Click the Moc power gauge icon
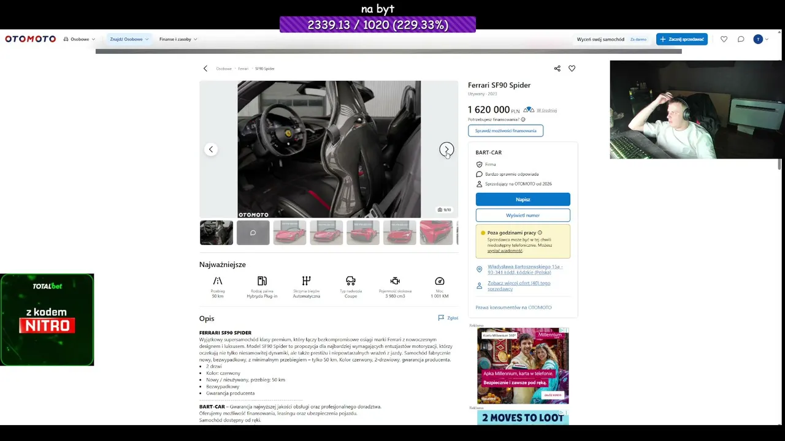This screenshot has height=441, width=785. coord(439,281)
